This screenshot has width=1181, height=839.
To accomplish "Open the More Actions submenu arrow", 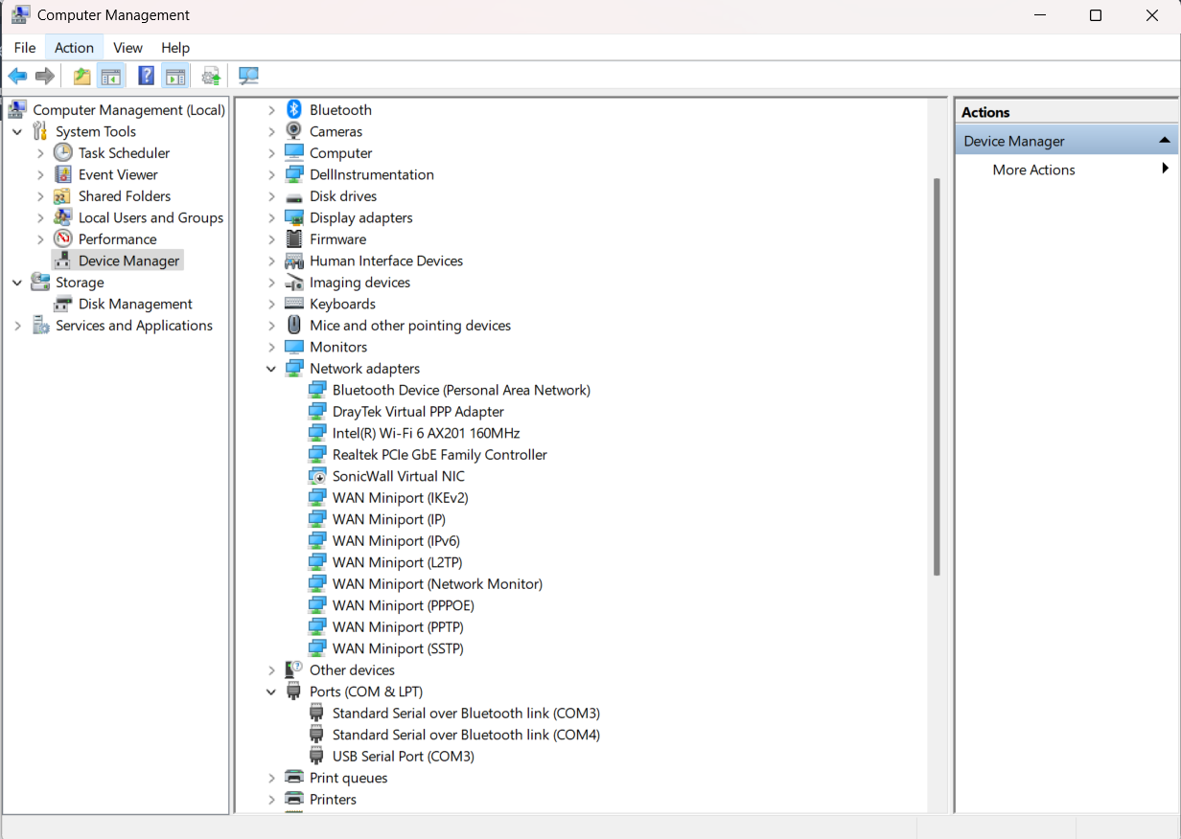I will (x=1165, y=169).
